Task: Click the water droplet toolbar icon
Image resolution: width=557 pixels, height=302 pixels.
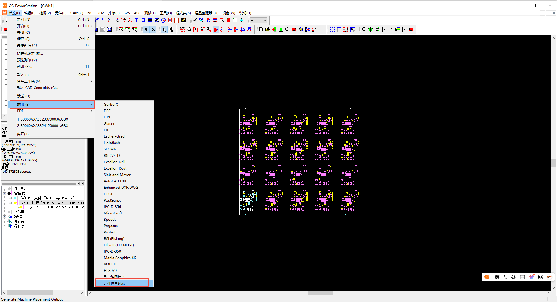Action: [241, 20]
